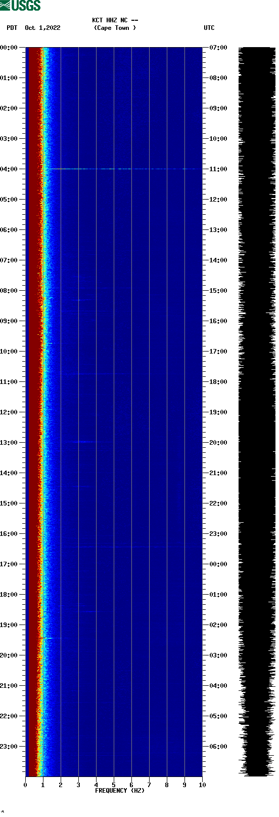Click the frequency axis tick label 3

[78, 785]
